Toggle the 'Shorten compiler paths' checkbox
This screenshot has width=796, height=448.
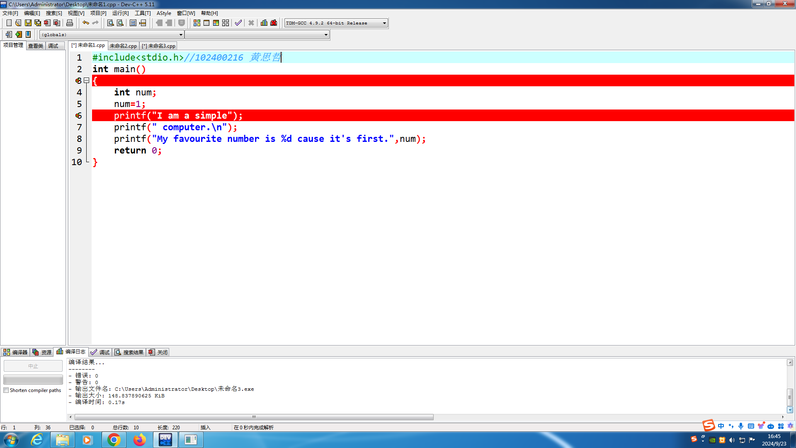tap(6, 390)
